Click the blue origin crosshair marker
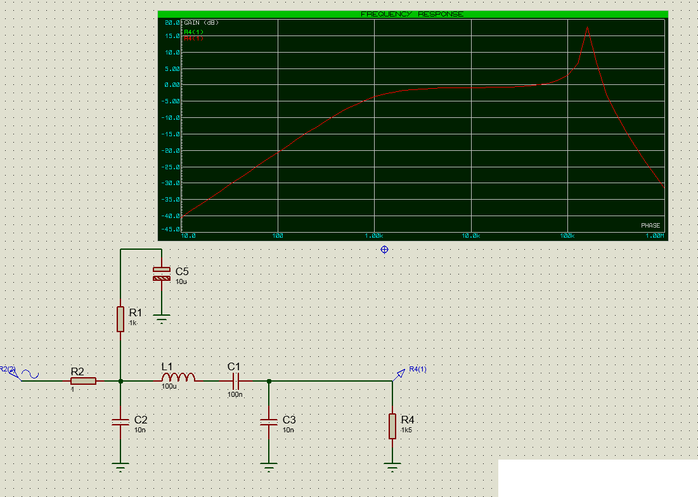 pos(385,250)
